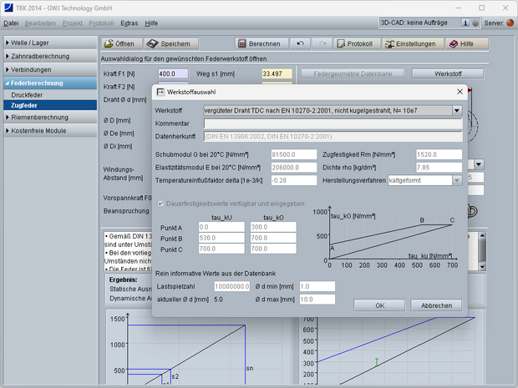Click the Kommentar input field

(333, 123)
